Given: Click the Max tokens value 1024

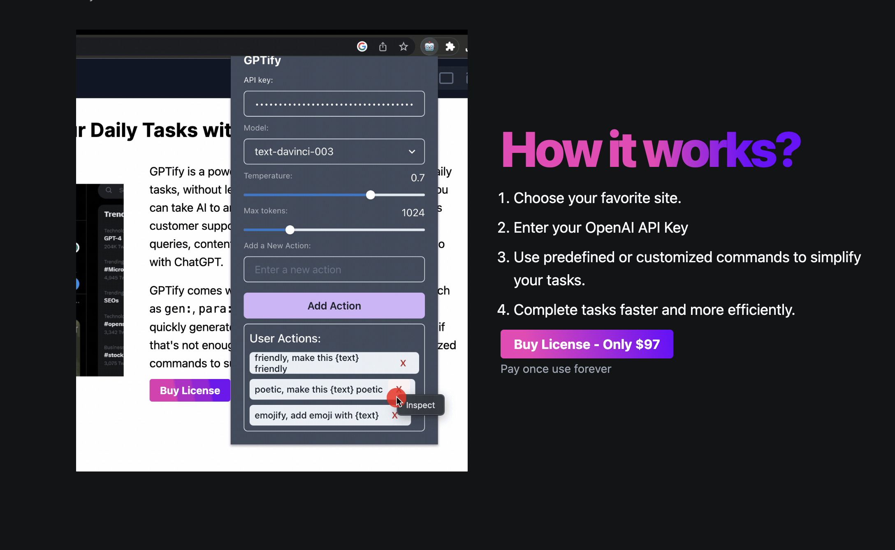Looking at the screenshot, I should [413, 213].
